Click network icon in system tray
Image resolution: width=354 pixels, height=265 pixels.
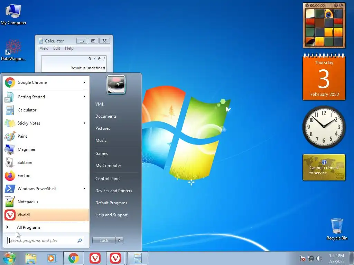(311, 258)
